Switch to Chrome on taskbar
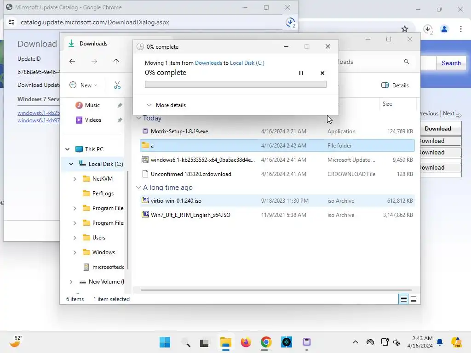471x353 pixels. [266, 342]
